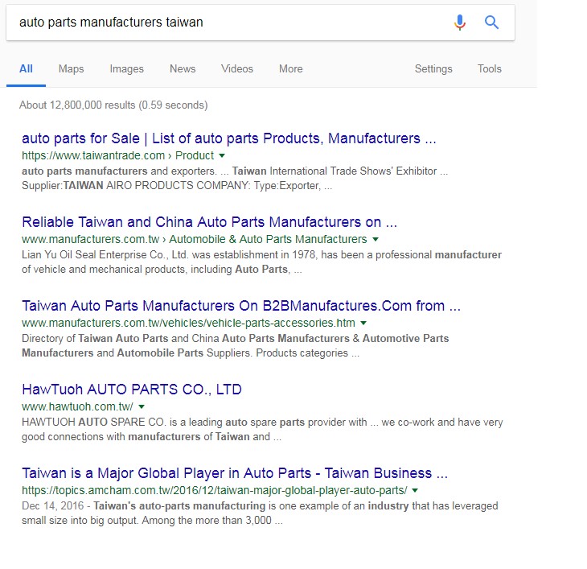The height and width of the screenshot is (569, 587).
Task: Click the 'Dec 14, 2016' date text
Action: (x=53, y=505)
